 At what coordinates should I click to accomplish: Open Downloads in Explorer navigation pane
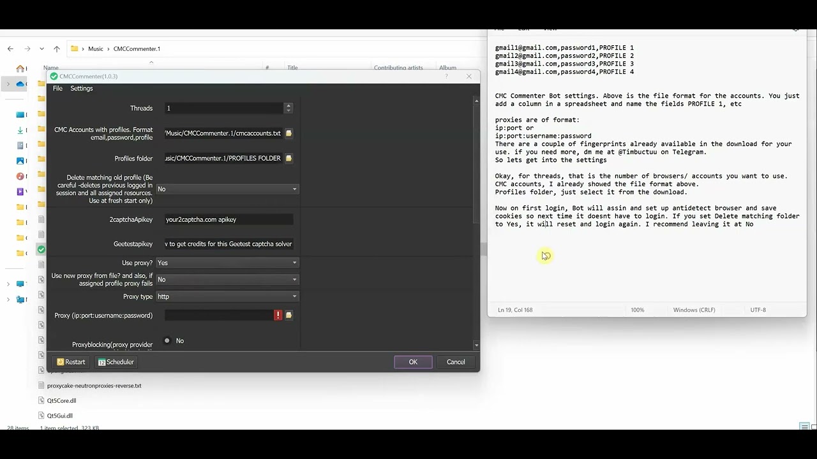pos(21,130)
